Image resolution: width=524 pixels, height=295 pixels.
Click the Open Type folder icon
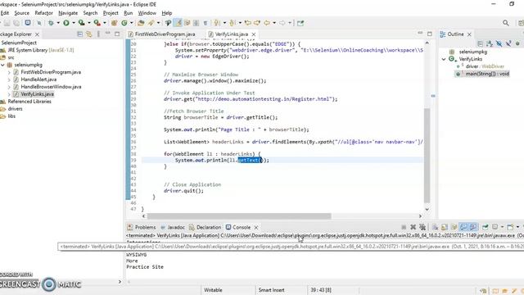[x=141, y=23]
